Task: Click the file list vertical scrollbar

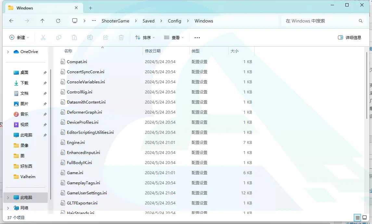Action: pyautogui.click(x=366, y=86)
